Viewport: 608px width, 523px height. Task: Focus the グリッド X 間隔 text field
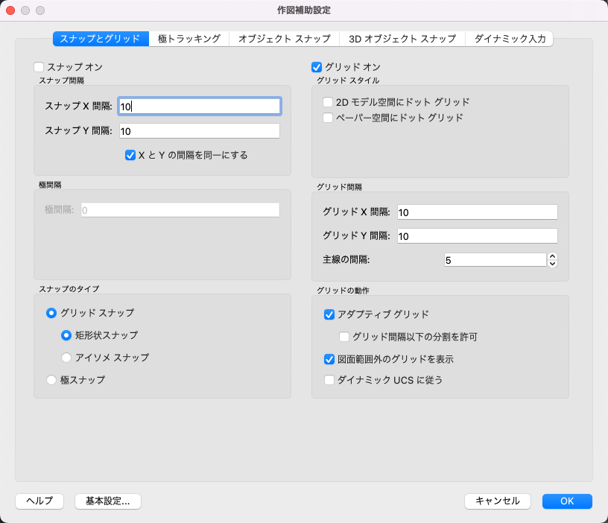point(478,212)
